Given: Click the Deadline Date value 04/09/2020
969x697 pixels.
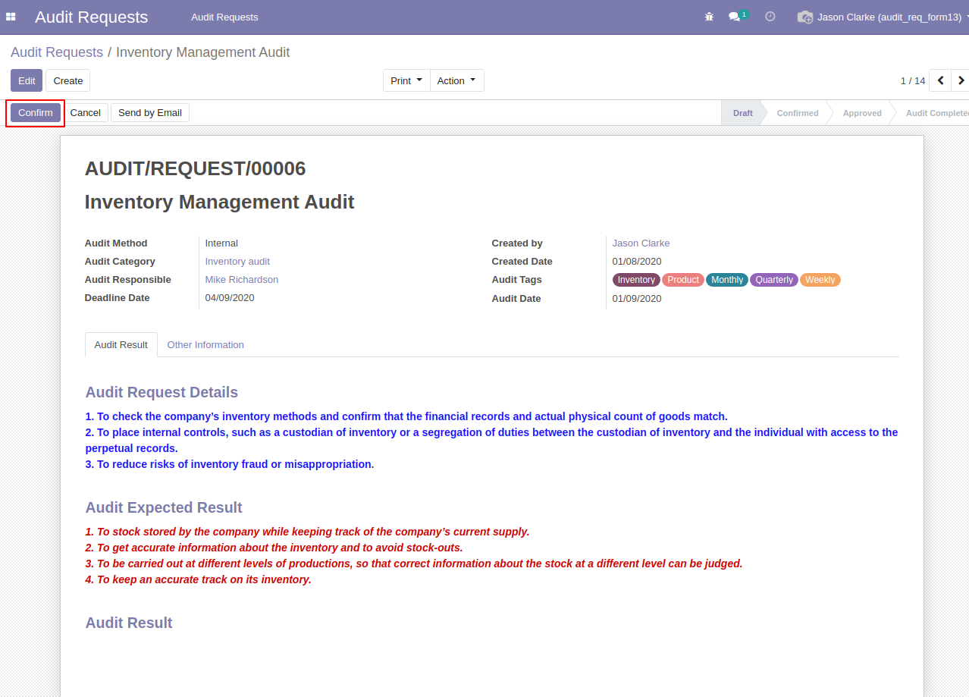Looking at the screenshot, I should click(230, 297).
